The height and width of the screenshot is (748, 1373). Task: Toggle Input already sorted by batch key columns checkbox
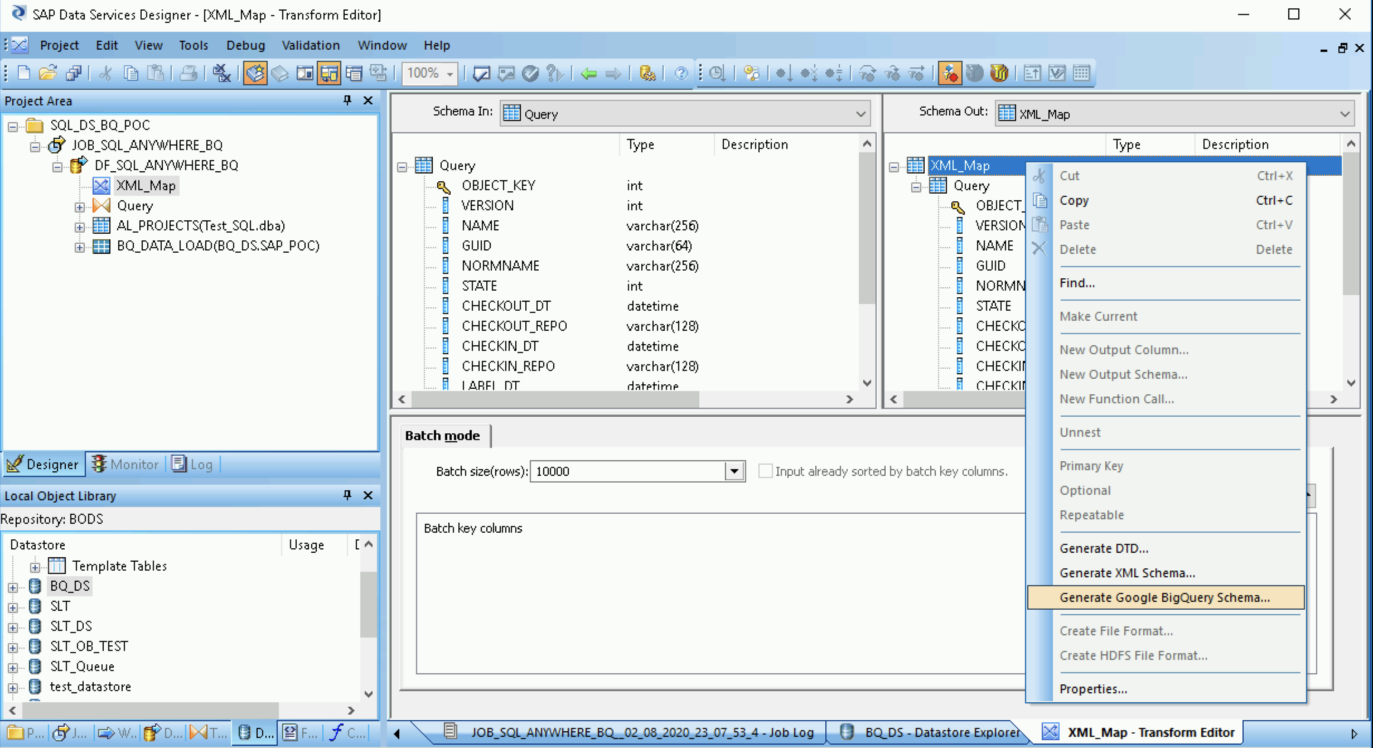[x=766, y=471]
